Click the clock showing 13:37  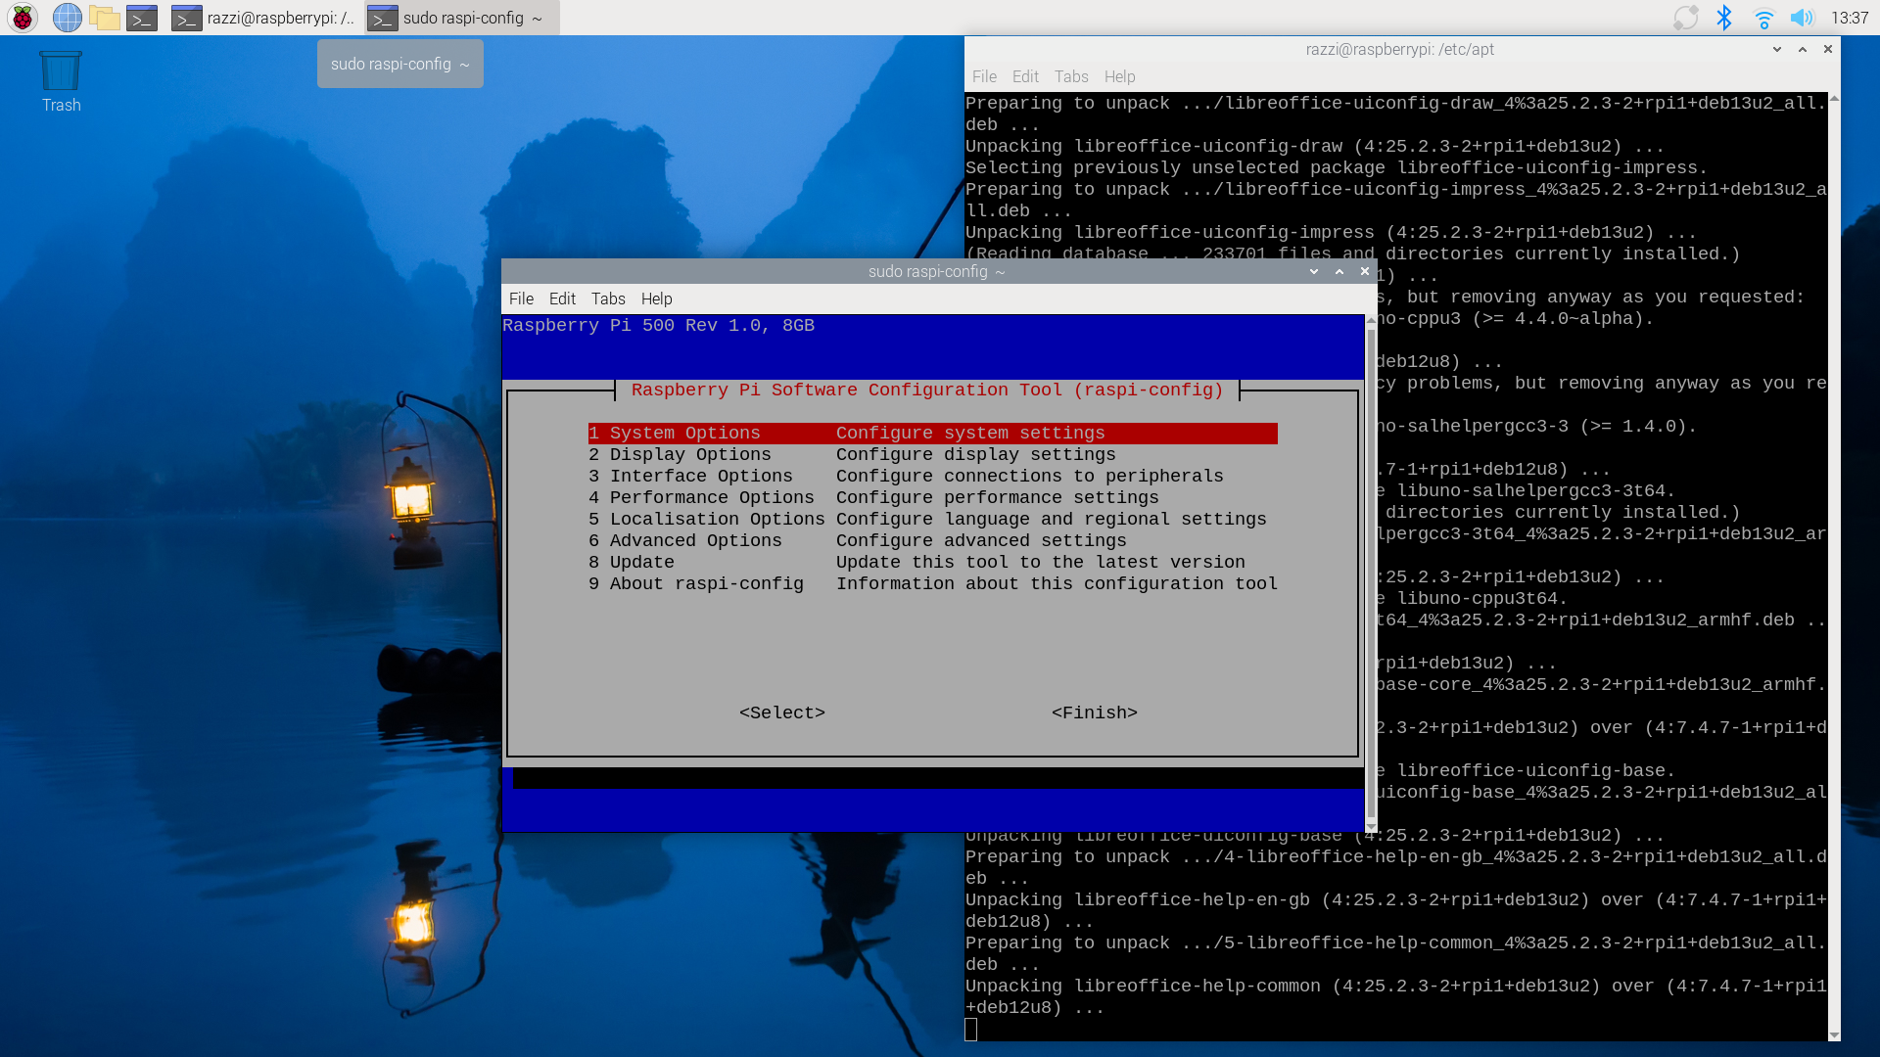tap(1849, 18)
